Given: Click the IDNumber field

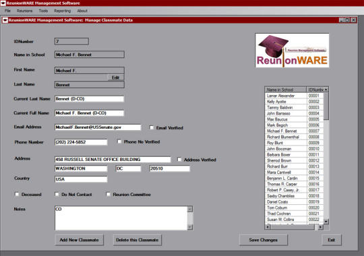Looking at the screenshot, I should (71, 42).
